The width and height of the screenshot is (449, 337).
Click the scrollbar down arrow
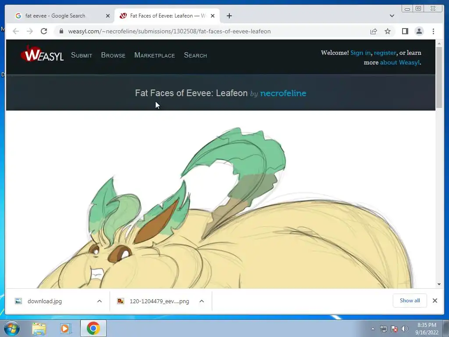pos(439,284)
